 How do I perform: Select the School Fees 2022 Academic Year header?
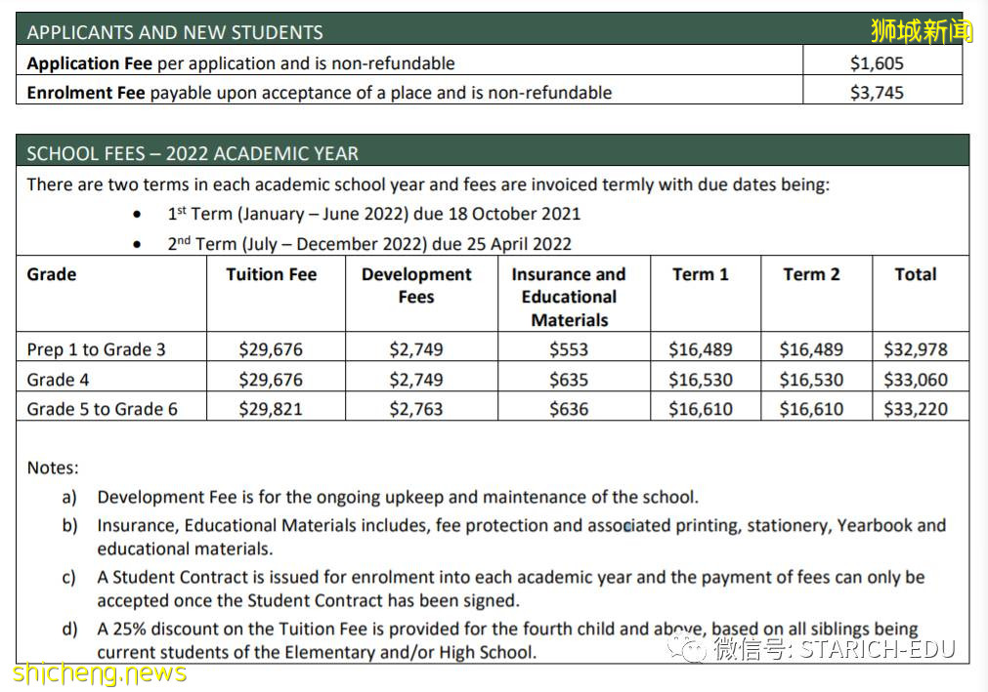(193, 153)
